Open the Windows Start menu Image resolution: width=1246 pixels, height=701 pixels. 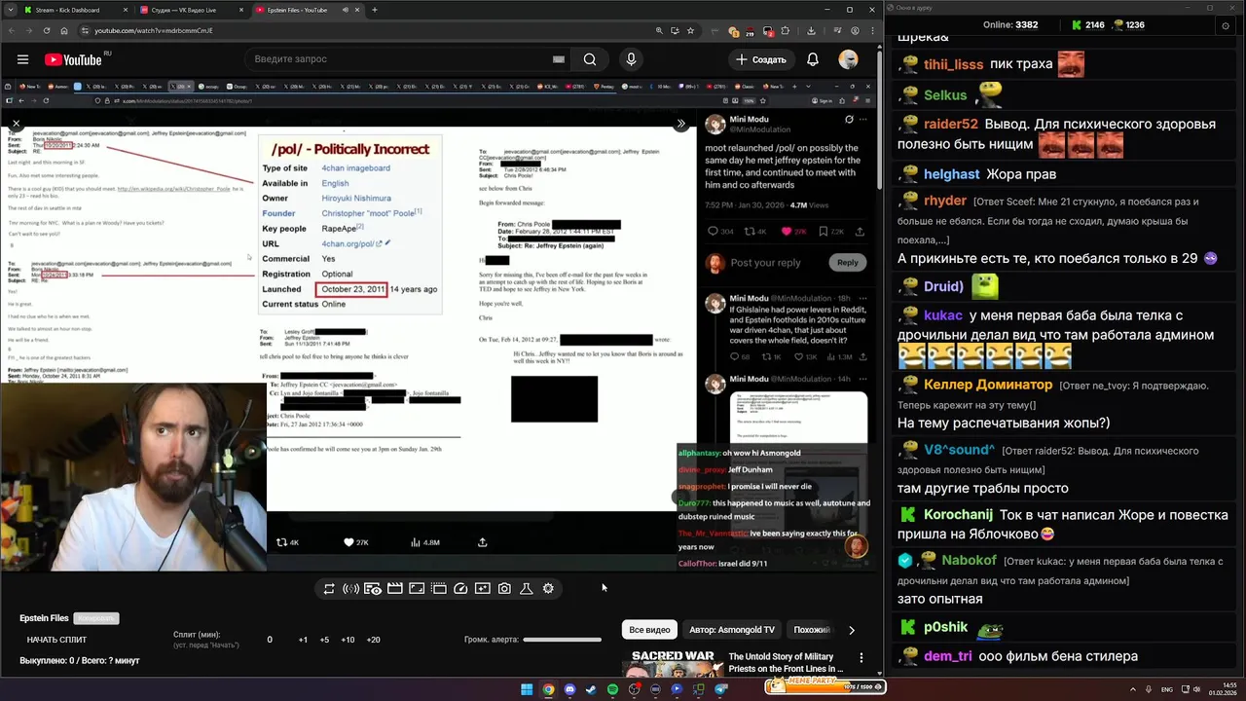(x=527, y=689)
